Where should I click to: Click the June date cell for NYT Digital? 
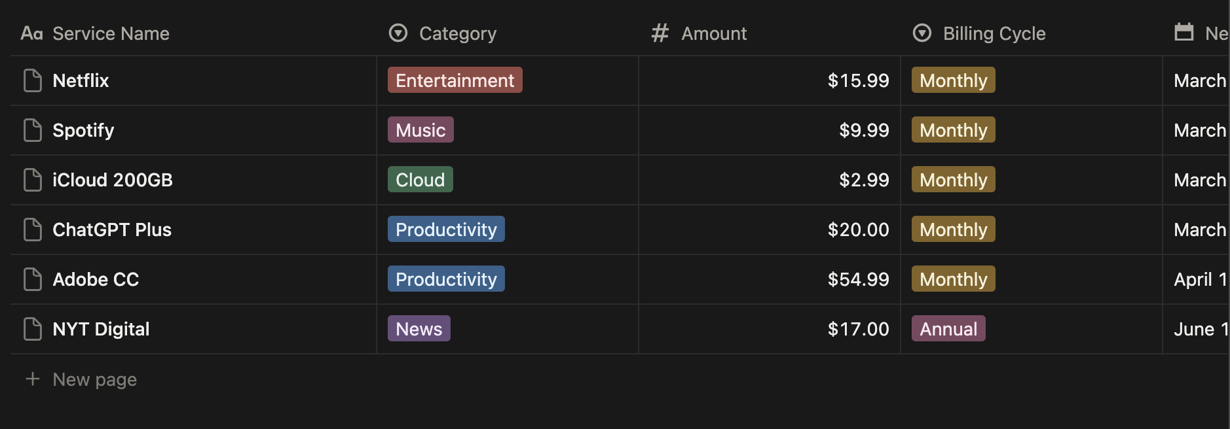pyautogui.click(x=1197, y=329)
